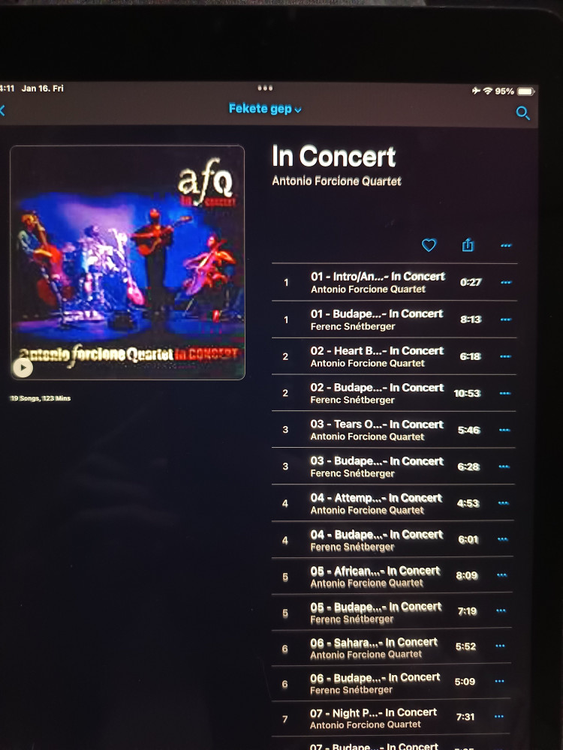This screenshot has width=563, height=750.
Task: Open more options for 10:53 track
Action: (505, 393)
